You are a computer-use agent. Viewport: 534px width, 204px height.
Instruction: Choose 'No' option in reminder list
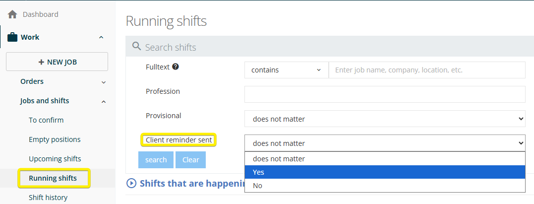384,186
